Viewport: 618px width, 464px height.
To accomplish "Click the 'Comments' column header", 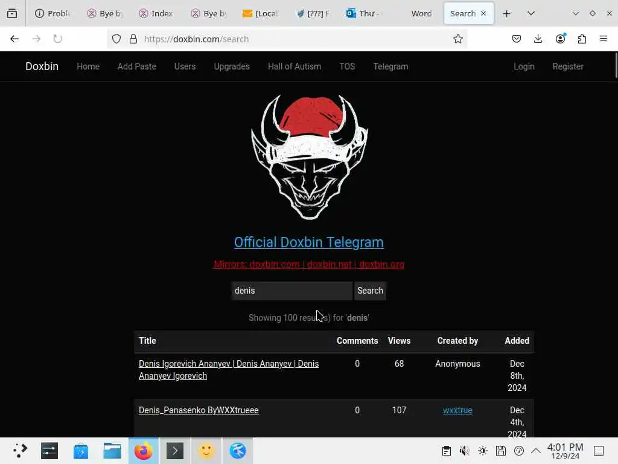I will click(x=357, y=341).
